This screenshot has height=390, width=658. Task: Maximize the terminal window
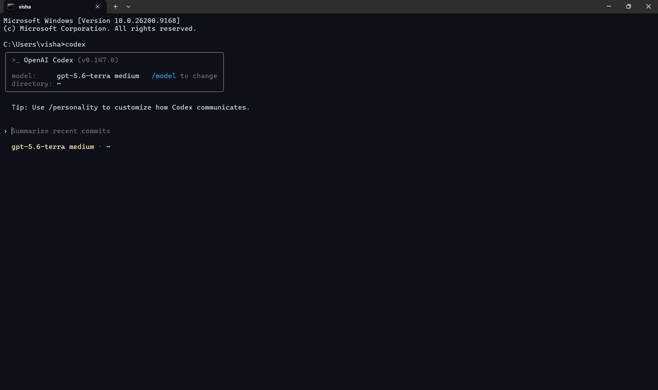tap(629, 7)
